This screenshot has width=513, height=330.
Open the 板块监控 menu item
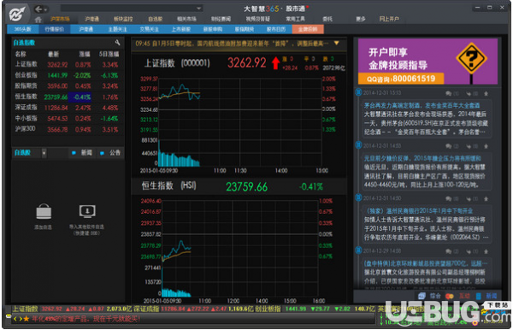point(123,19)
